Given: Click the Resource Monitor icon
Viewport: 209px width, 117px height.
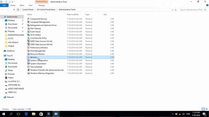Looking at the screenshot, I should 28,54.
